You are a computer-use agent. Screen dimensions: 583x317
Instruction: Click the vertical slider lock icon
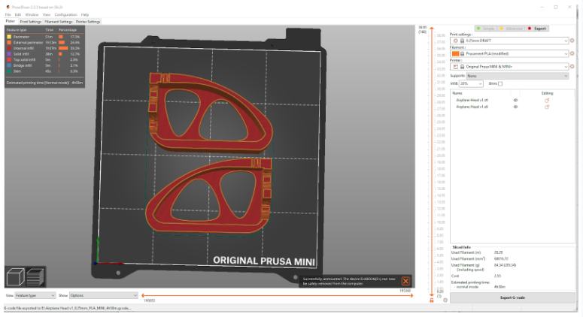pos(432,300)
